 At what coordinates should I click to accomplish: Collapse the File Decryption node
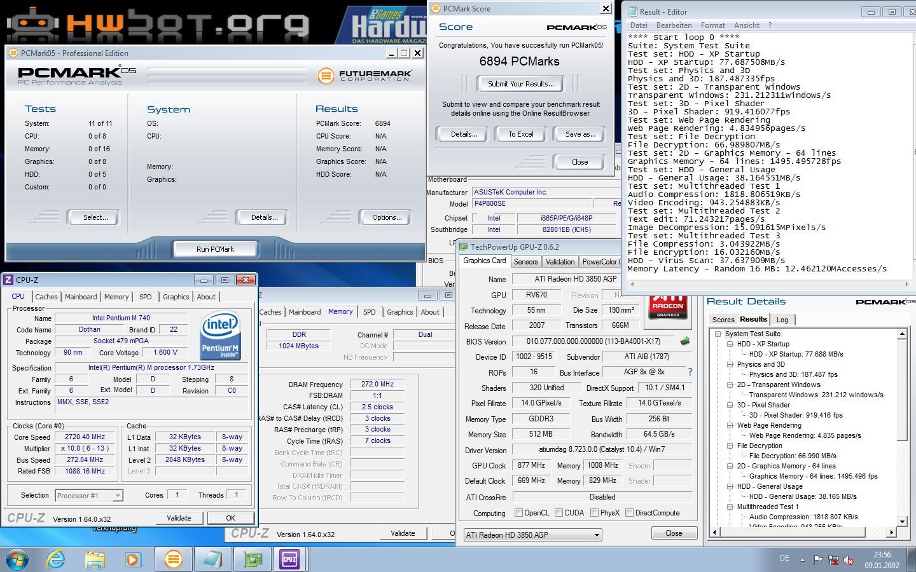tap(730, 446)
